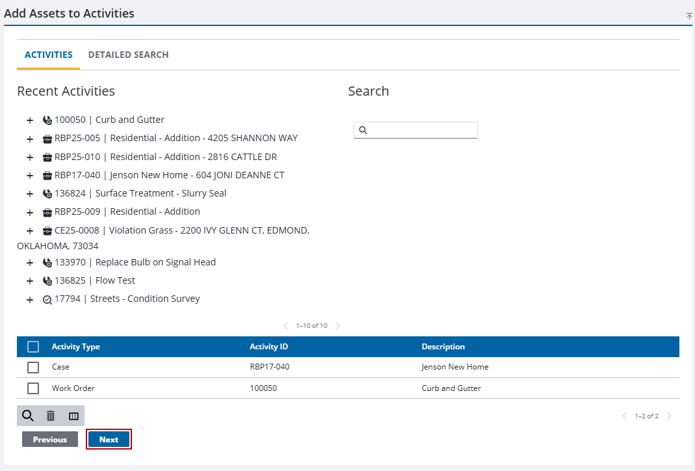Click the 1–2 of 2 page indicator
695x471 pixels.
[647, 416]
